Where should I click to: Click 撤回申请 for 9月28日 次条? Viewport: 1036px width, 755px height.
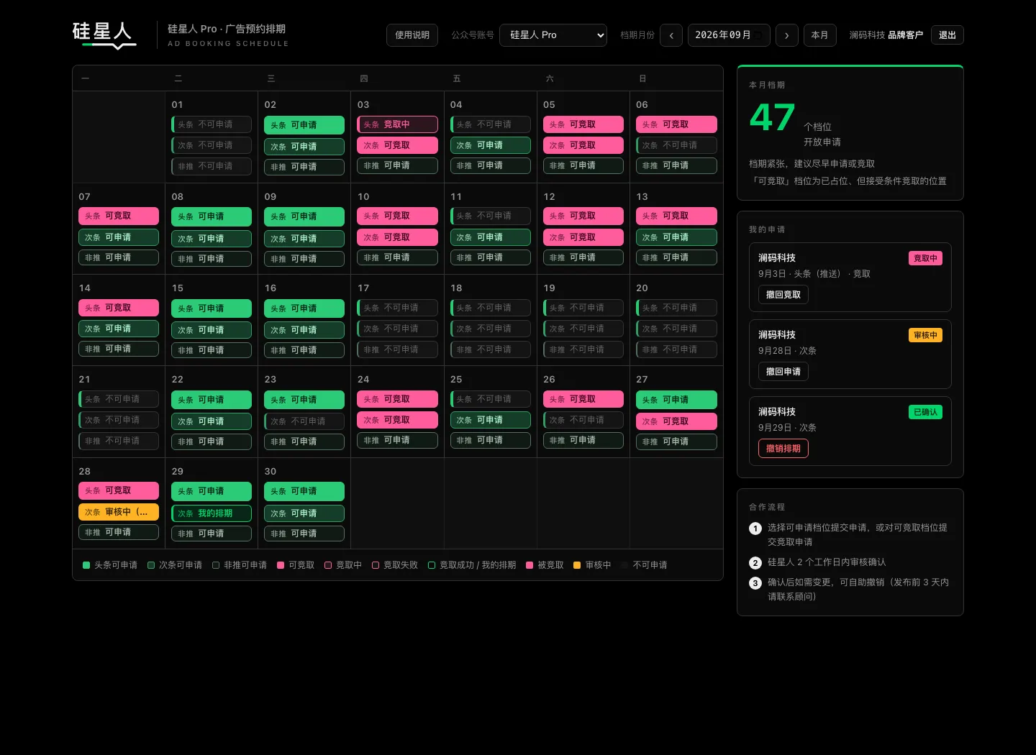[783, 372]
